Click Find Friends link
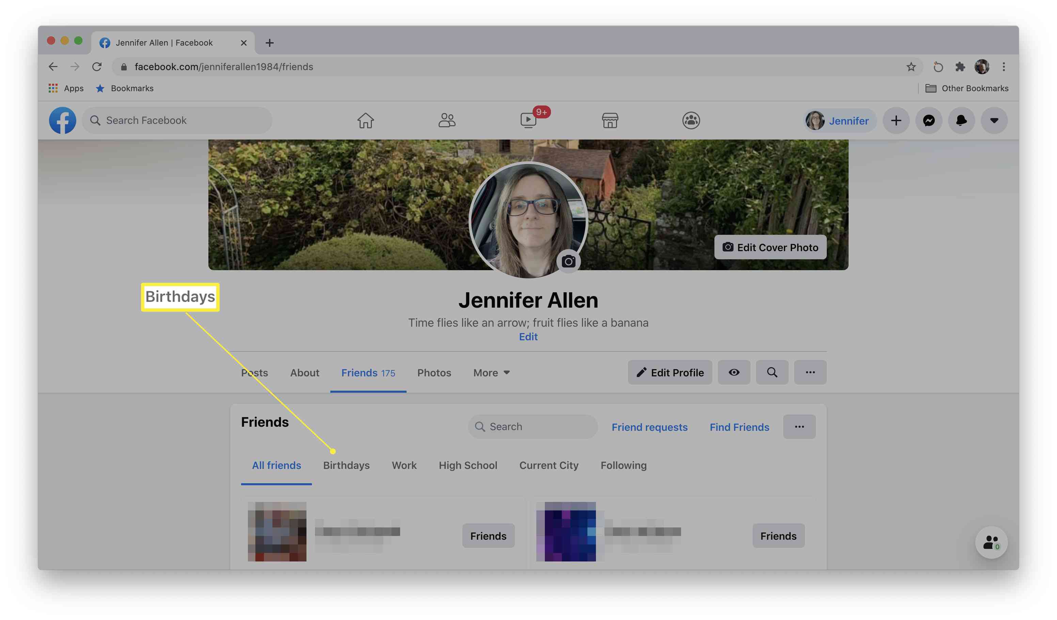 tap(739, 427)
